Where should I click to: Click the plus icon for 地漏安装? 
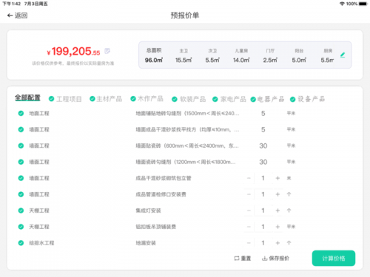pos(277,243)
